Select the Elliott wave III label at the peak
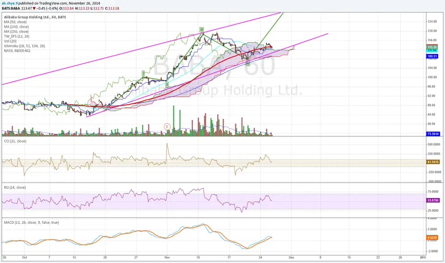The width and height of the screenshot is (445, 263). coord(201,29)
